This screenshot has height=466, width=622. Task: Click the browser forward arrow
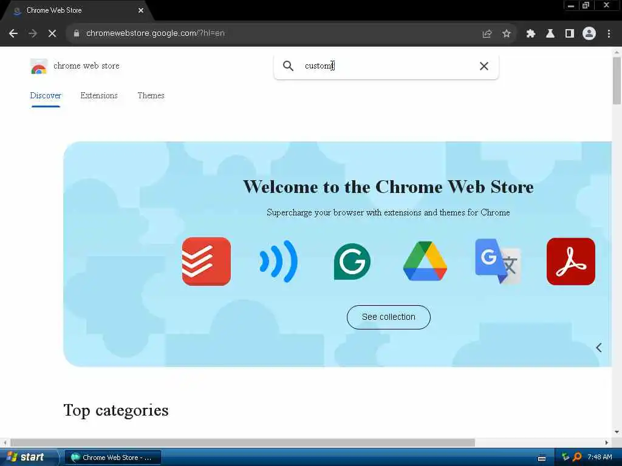33,34
